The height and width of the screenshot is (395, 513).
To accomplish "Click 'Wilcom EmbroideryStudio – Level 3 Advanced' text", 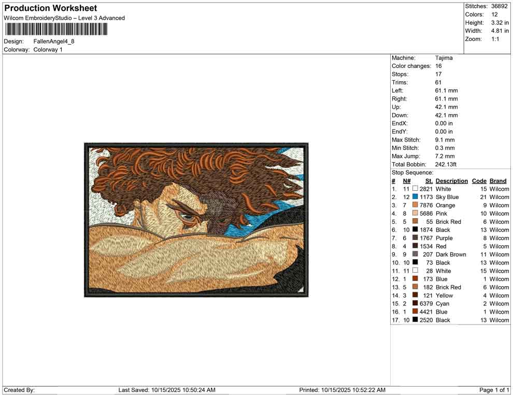I will (64, 18).
